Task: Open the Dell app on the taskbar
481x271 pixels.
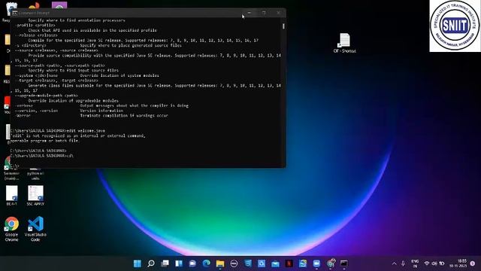Action: point(234,263)
